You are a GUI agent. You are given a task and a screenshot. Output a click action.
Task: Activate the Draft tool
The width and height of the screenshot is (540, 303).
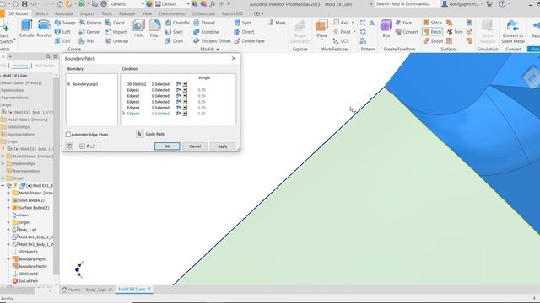[175, 40]
